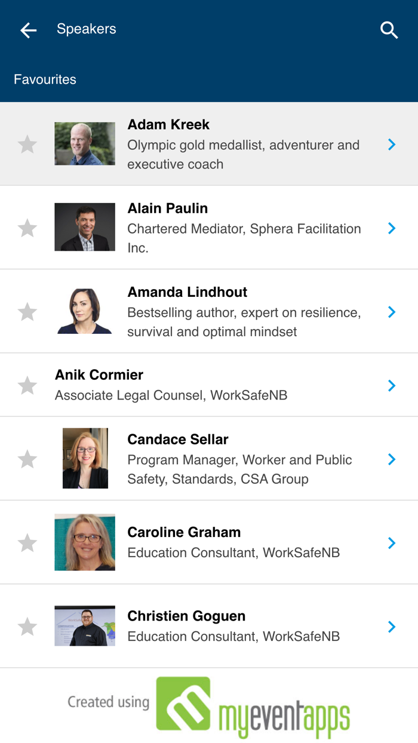Open Amanda Lindhout's entry using the chevron

click(392, 311)
